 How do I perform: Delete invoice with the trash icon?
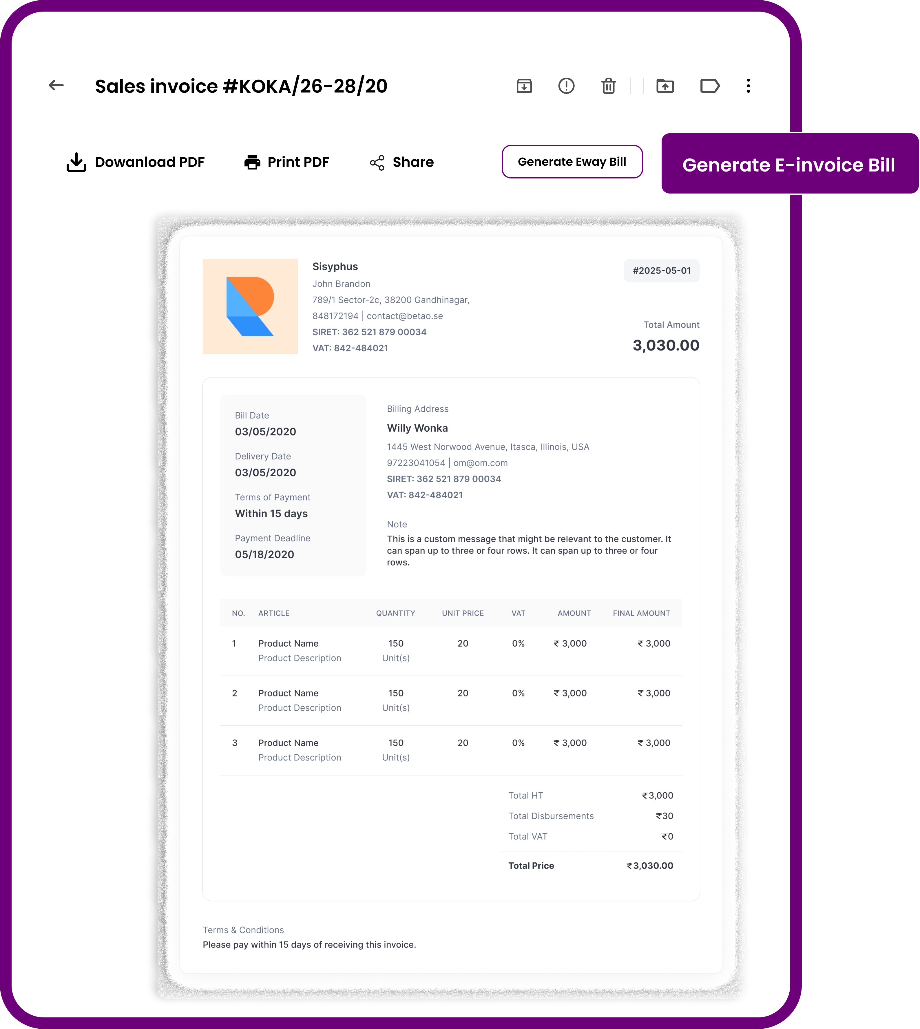pos(609,86)
